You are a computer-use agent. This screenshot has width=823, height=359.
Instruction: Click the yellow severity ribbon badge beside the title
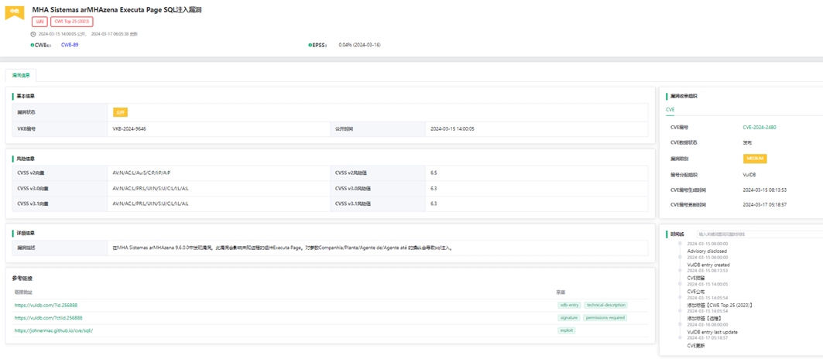pos(14,12)
